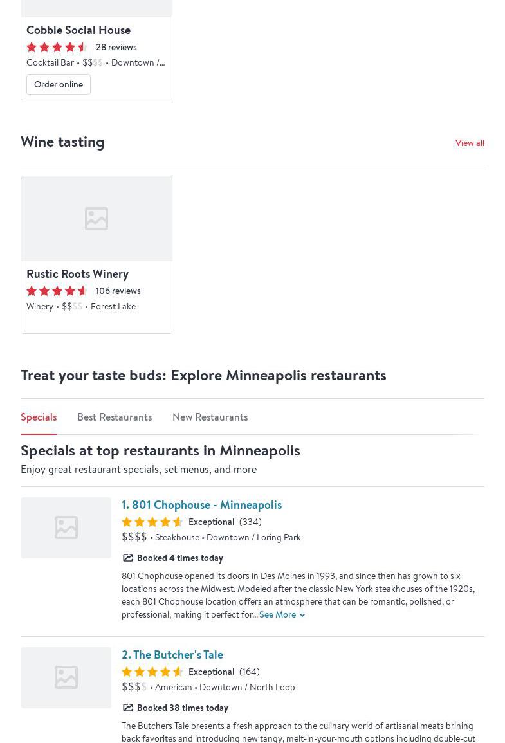View all Wine tasting listings
The image size is (505, 743).
coord(470,143)
